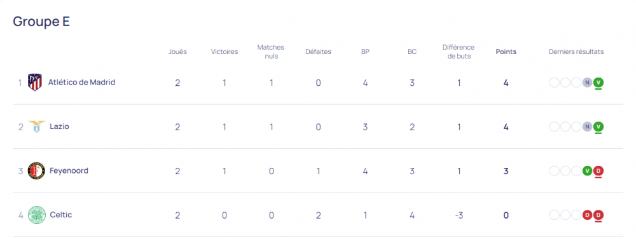Click the Lazio eagle logo

(x=35, y=126)
